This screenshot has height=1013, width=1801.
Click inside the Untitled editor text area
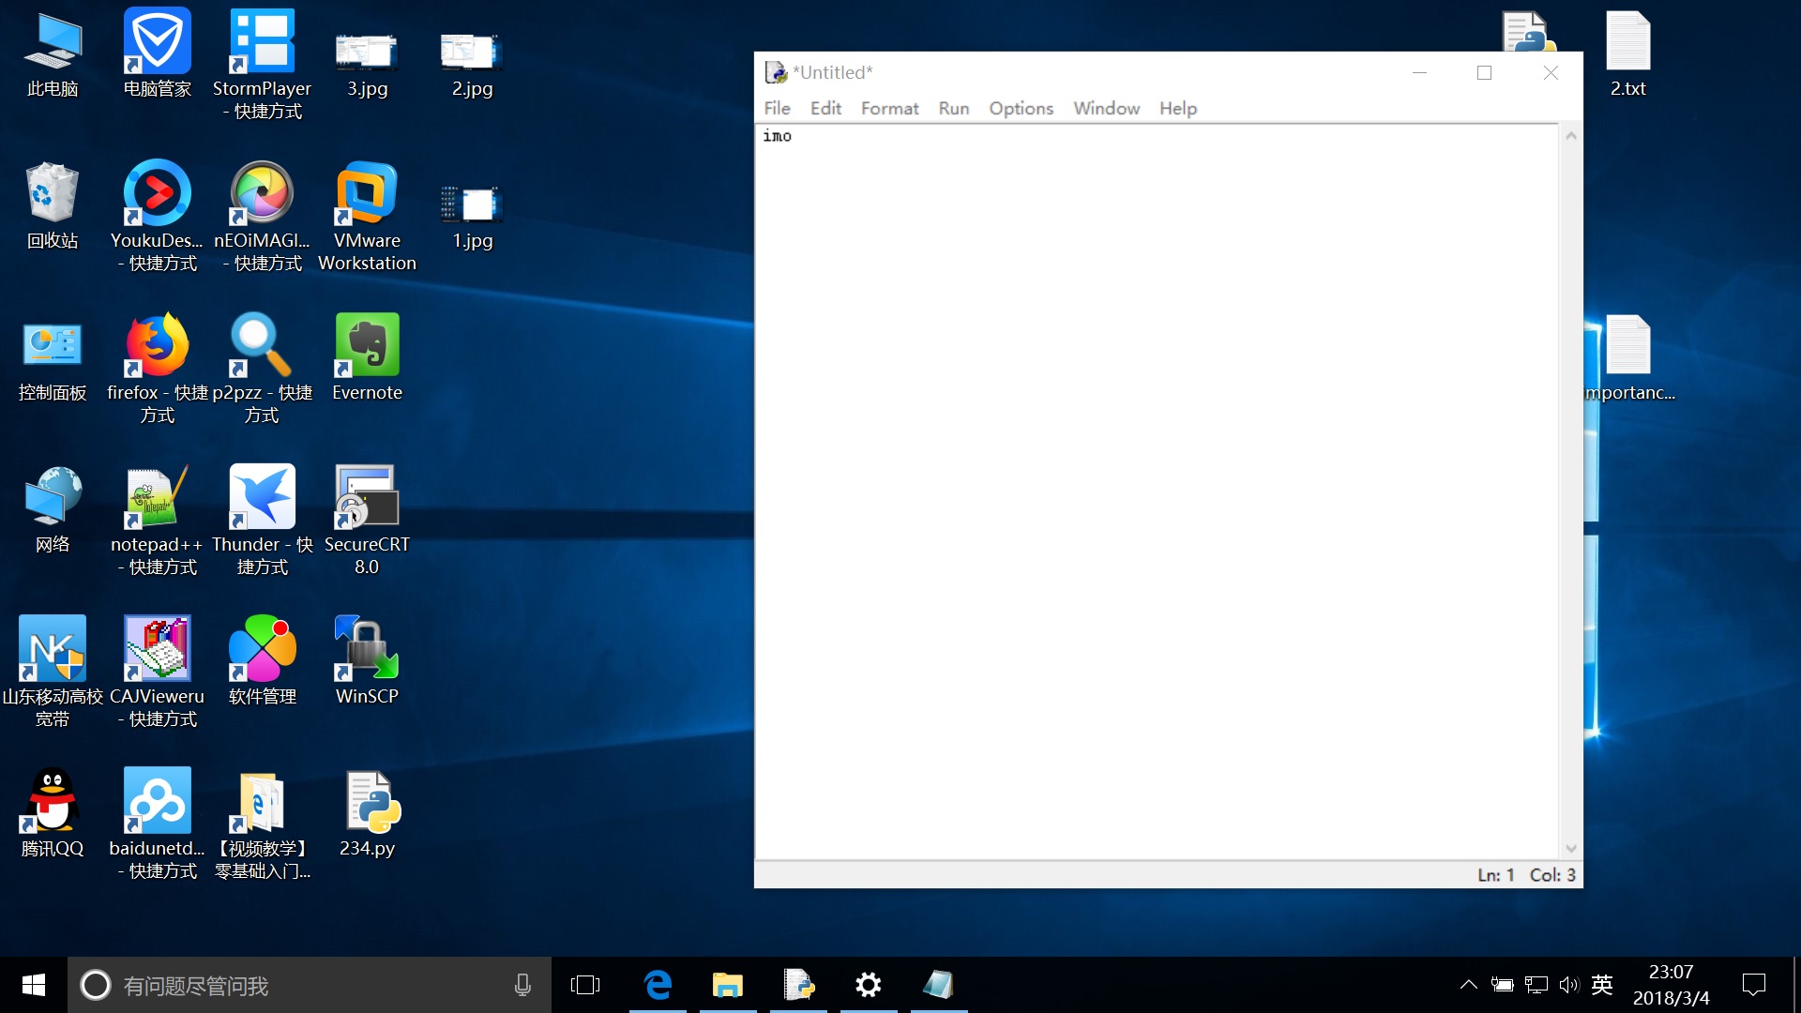(1157, 491)
